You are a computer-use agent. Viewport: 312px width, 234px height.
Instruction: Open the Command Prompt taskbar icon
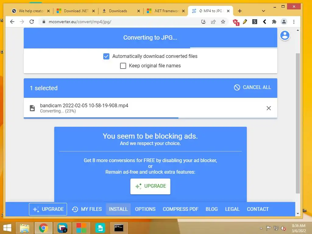[119, 228]
